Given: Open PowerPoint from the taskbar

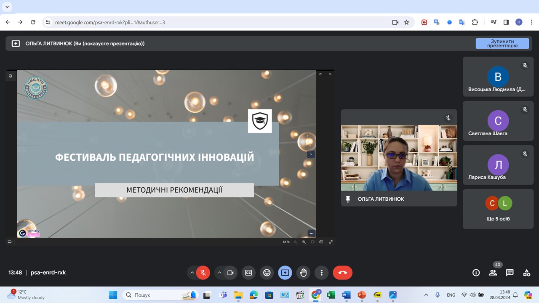Looking at the screenshot, I should pyautogui.click(x=361, y=295).
